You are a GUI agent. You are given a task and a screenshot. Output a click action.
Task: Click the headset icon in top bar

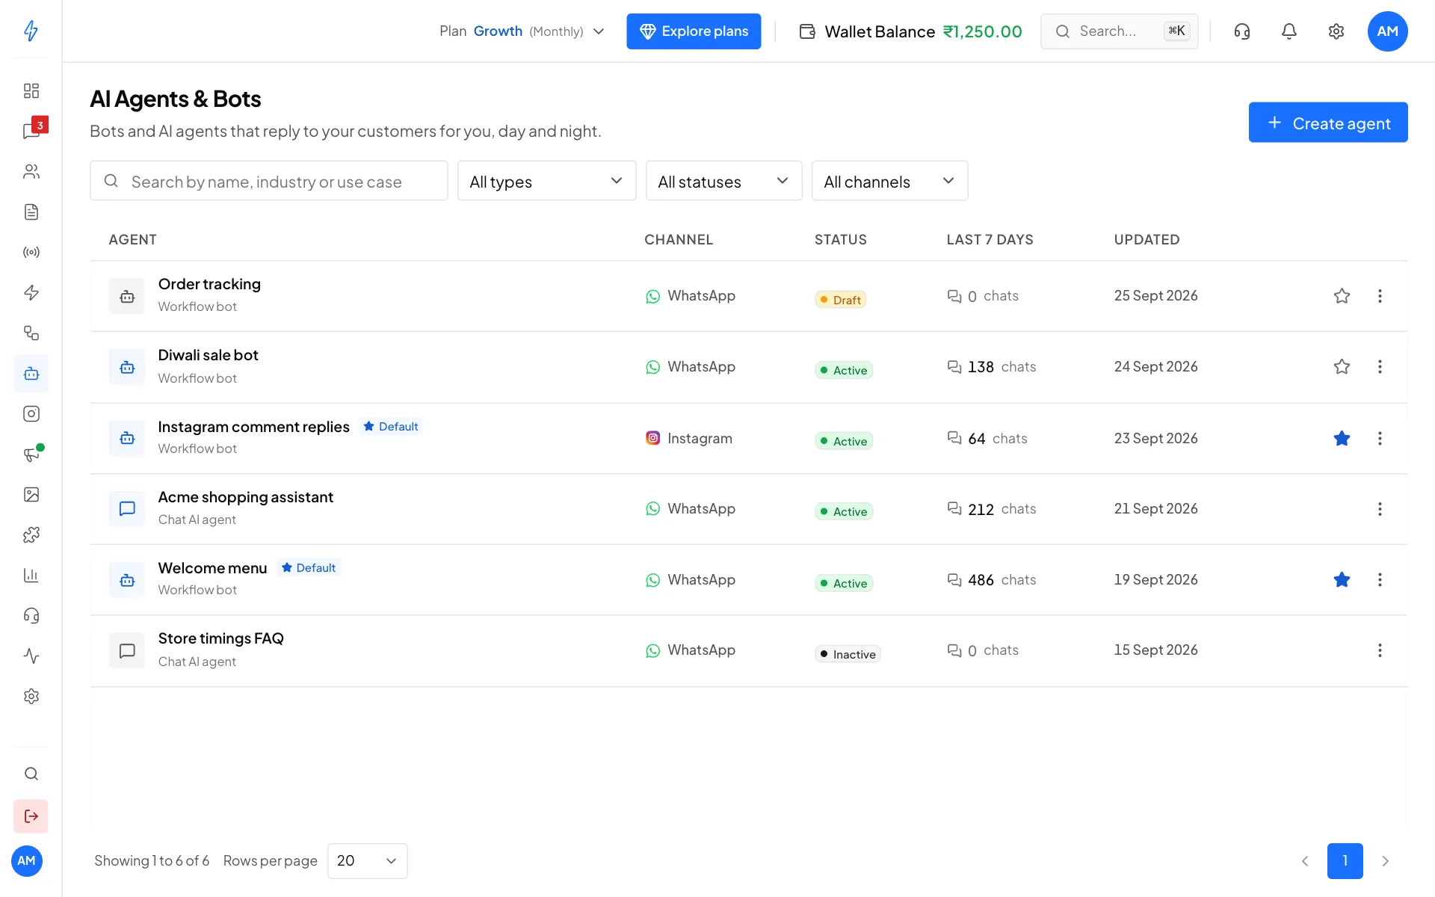(1241, 31)
